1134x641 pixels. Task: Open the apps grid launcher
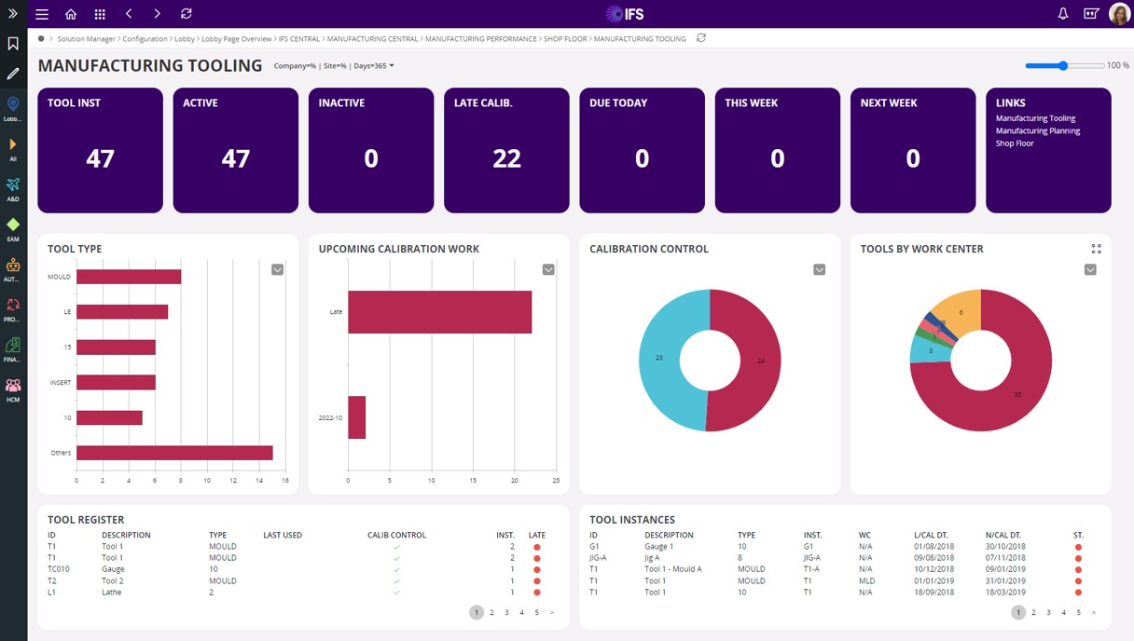100,14
